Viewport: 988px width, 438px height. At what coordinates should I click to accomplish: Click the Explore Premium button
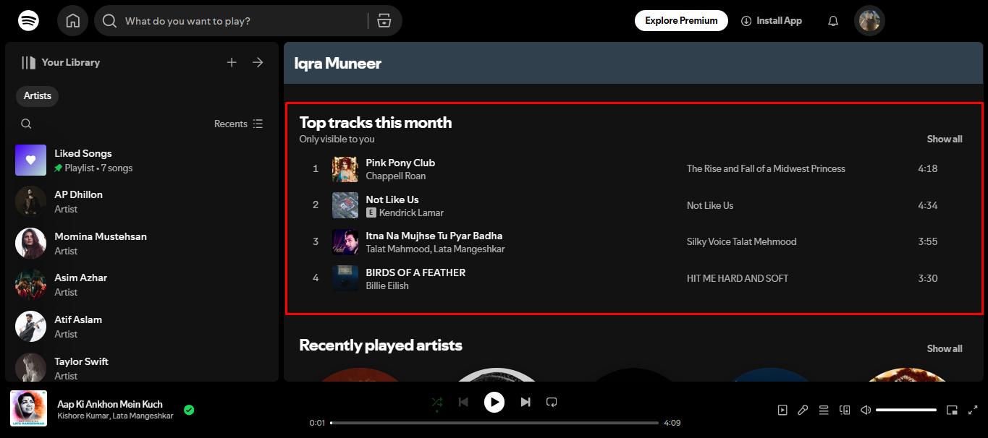click(x=680, y=20)
